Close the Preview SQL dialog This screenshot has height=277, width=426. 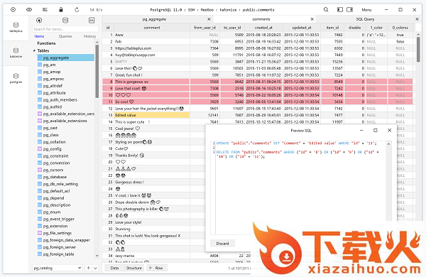[x=389, y=131]
